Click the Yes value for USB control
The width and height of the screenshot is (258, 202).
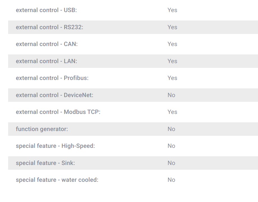[x=172, y=10]
